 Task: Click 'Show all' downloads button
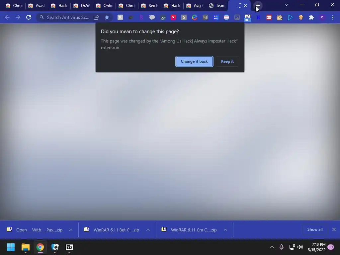(315, 229)
